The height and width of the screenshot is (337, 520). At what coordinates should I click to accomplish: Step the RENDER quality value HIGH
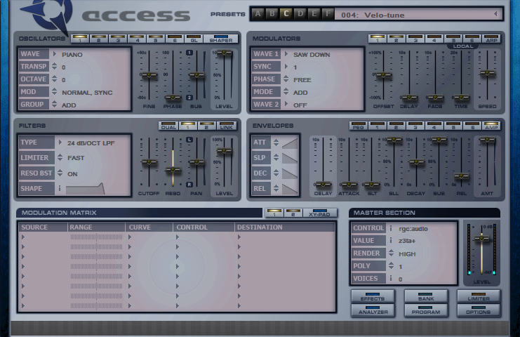(392, 253)
